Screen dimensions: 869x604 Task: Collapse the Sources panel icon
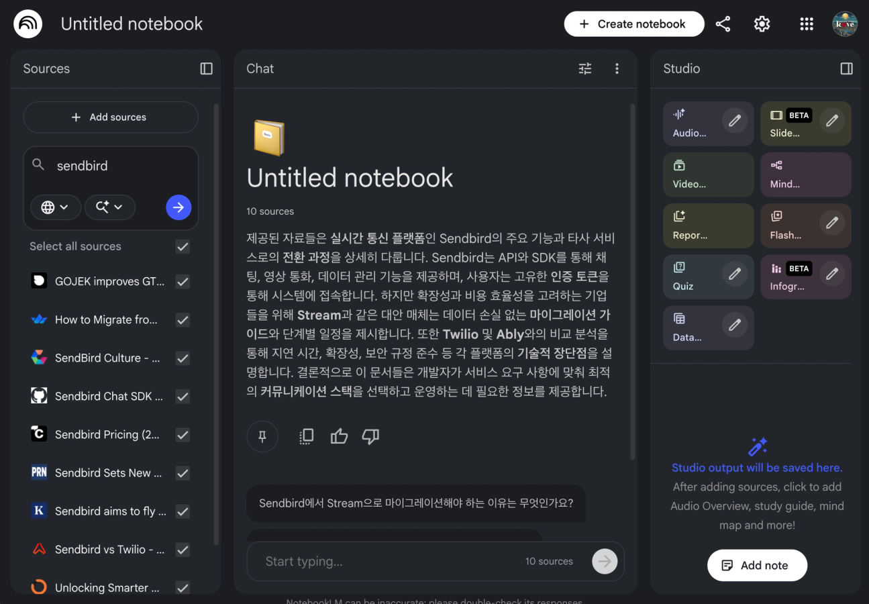click(x=207, y=68)
